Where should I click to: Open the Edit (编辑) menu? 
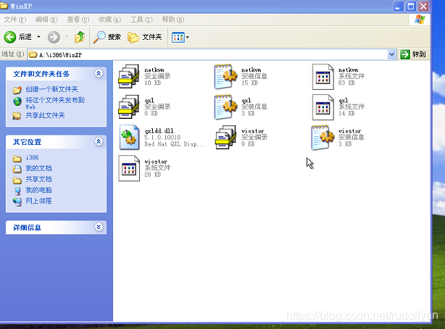point(46,20)
